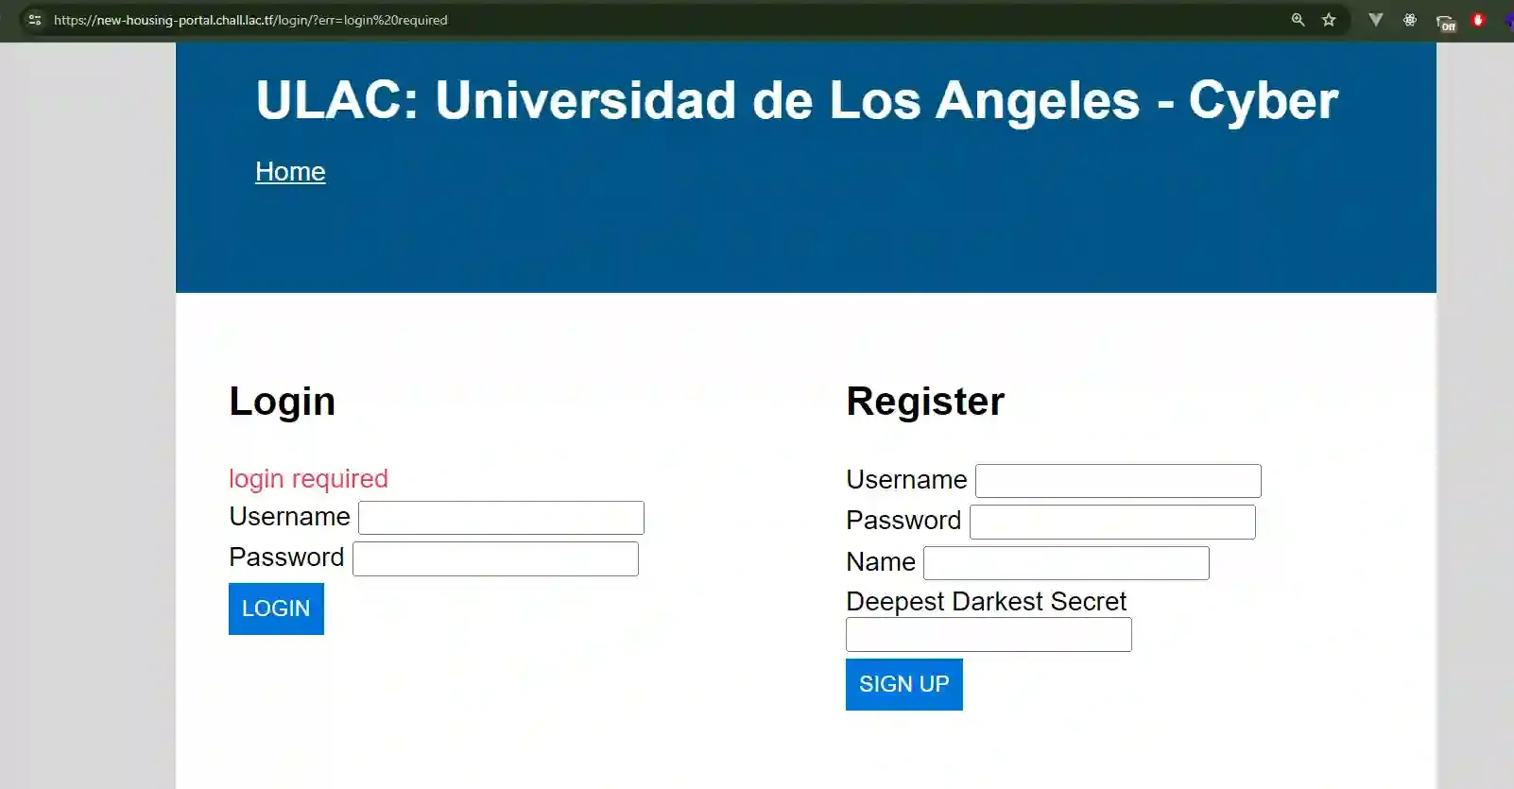Click the red hand blocker extension icon
The width and height of the screenshot is (1514, 789).
[1477, 19]
